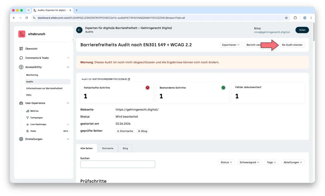The image size is (325, 196).
Task: Click the https://gehirngerecht.digital/ website URL
Action: click(137, 109)
